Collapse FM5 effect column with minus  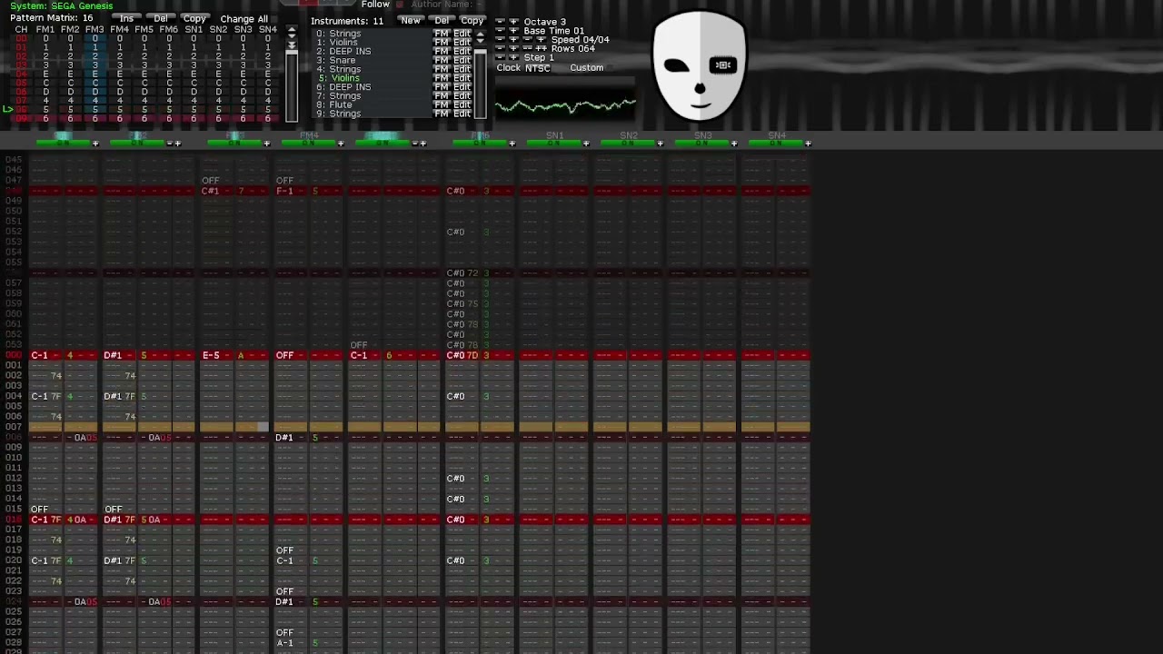pos(414,144)
